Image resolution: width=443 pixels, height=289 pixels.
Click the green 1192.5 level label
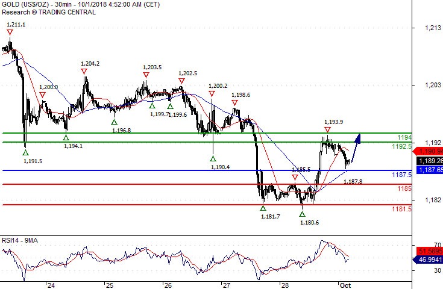(402, 146)
